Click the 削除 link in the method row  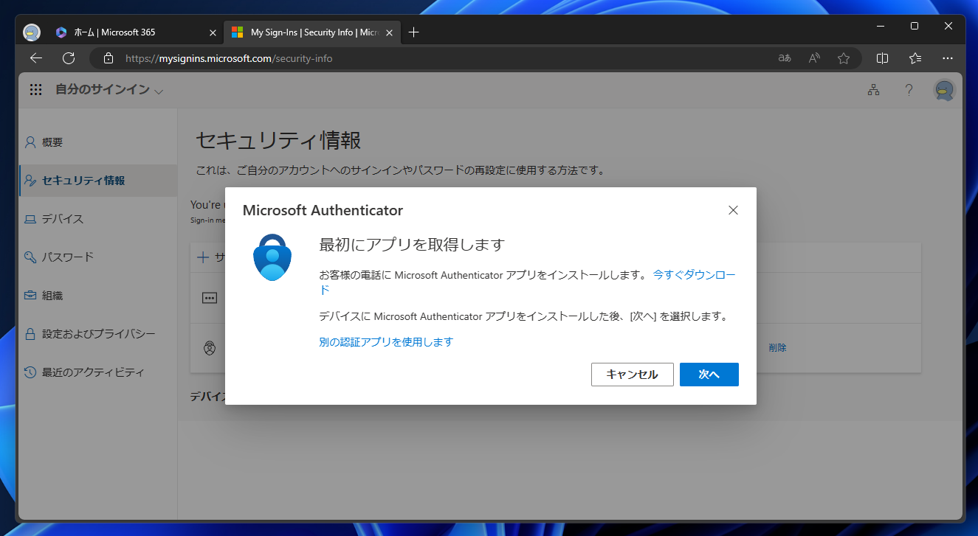click(x=777, y=348)
